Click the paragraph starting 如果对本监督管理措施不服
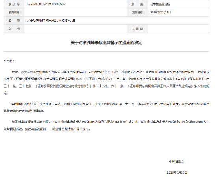The width and height of the screenshot is (217, 183). point(107,125)
